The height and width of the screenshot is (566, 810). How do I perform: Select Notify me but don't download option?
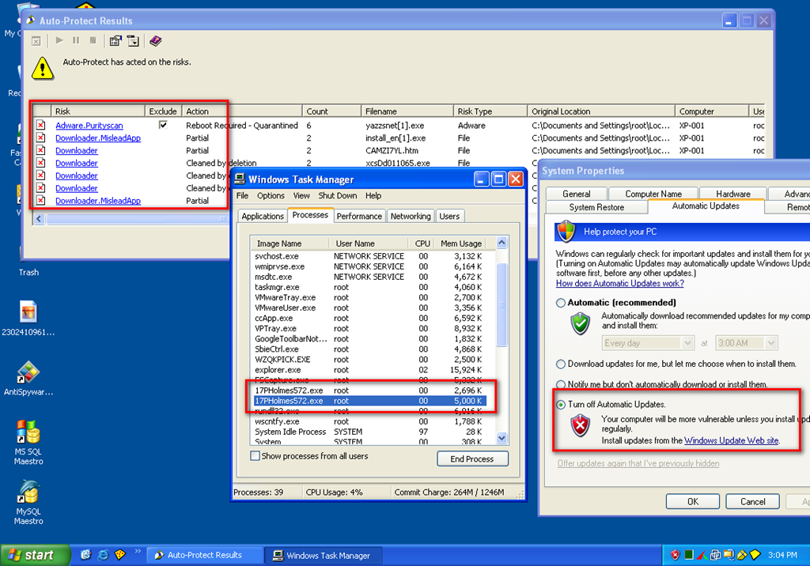click(561, 384)
